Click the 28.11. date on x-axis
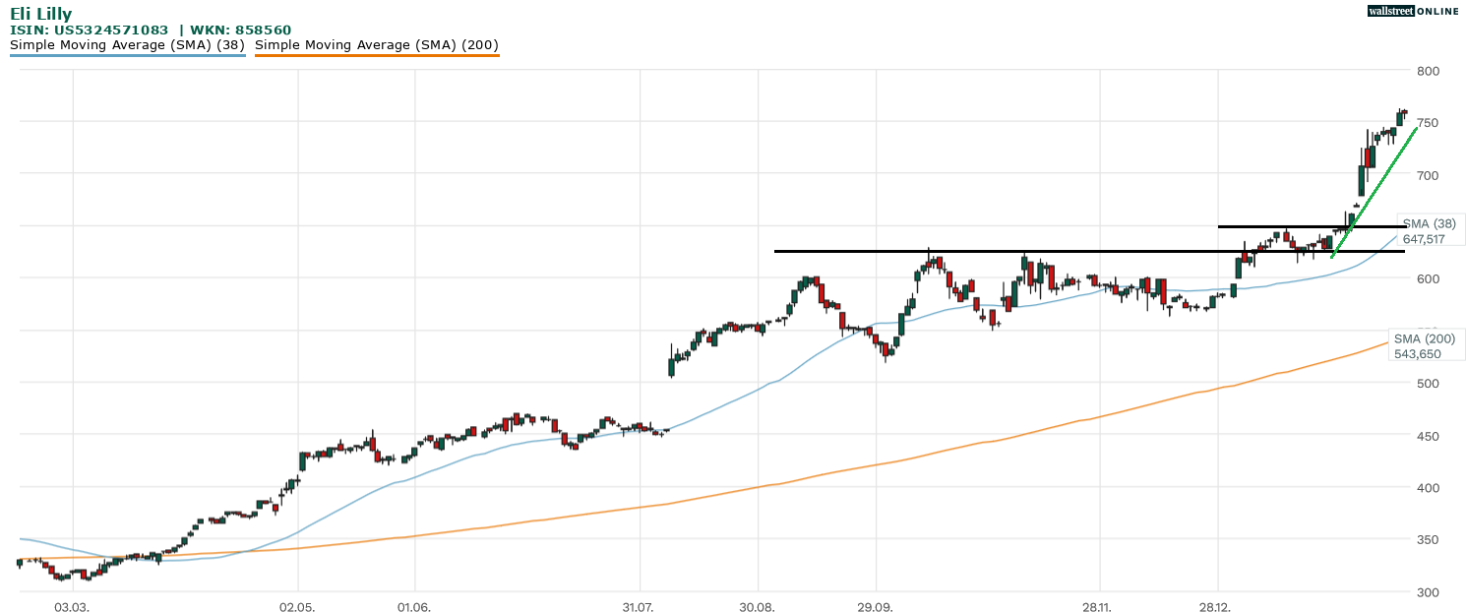Viewport: 1466px width, 612px height. (x=1098, y=607)
